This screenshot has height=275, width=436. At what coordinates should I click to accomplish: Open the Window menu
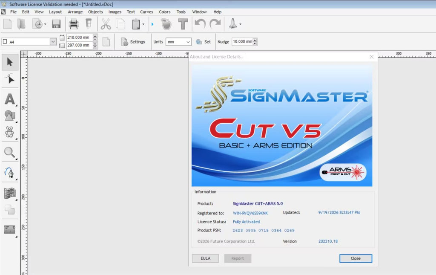click(x=199, y=12)
